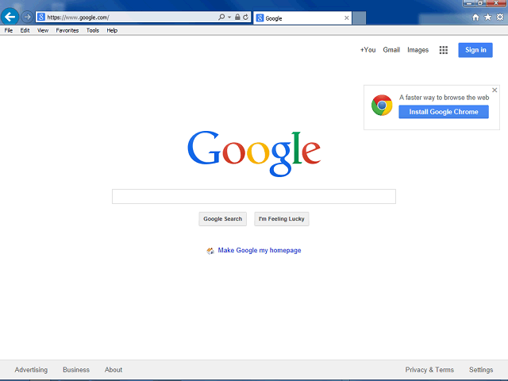Click the forward navigation arrow
The height and width of the screenshot is (381, 508).
pyautogui.click(x=27, y=17)
